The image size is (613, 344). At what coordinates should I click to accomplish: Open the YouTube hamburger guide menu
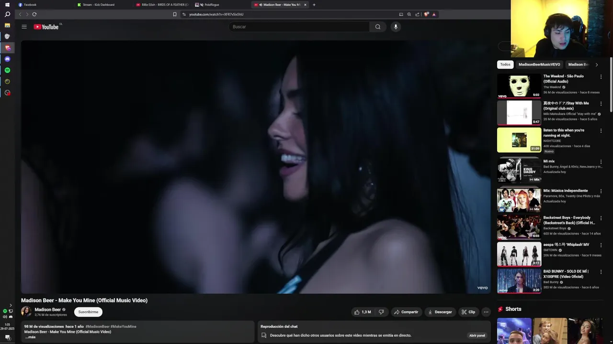tap(24, 27)
